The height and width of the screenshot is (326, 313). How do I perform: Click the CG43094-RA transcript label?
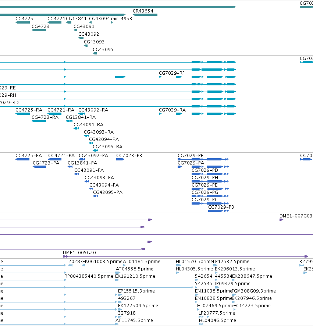pos(104,139)
